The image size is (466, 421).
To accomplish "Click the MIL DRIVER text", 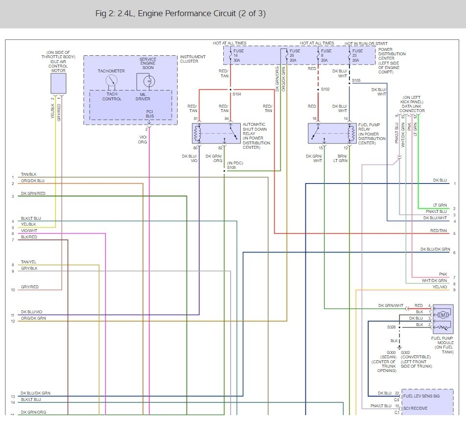I will point(142,96).
